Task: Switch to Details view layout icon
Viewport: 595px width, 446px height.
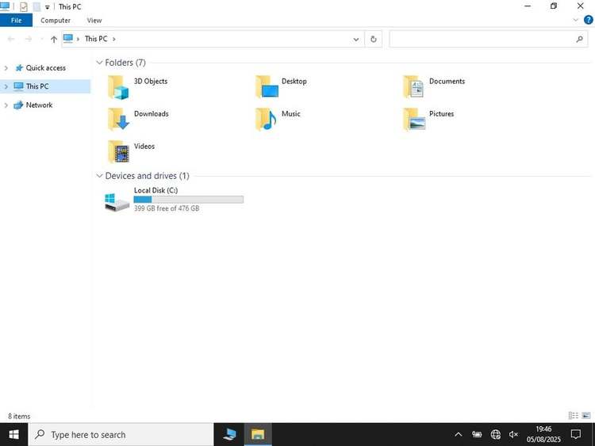Action: coord(574,416)
